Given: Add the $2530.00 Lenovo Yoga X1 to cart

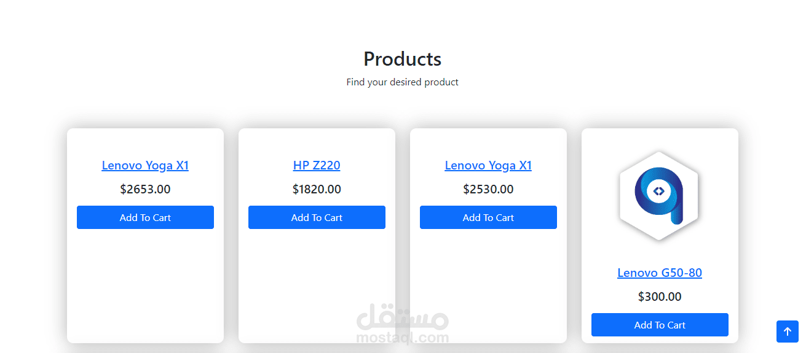Looking at the screenshot, I should click(x=488, y=217).
